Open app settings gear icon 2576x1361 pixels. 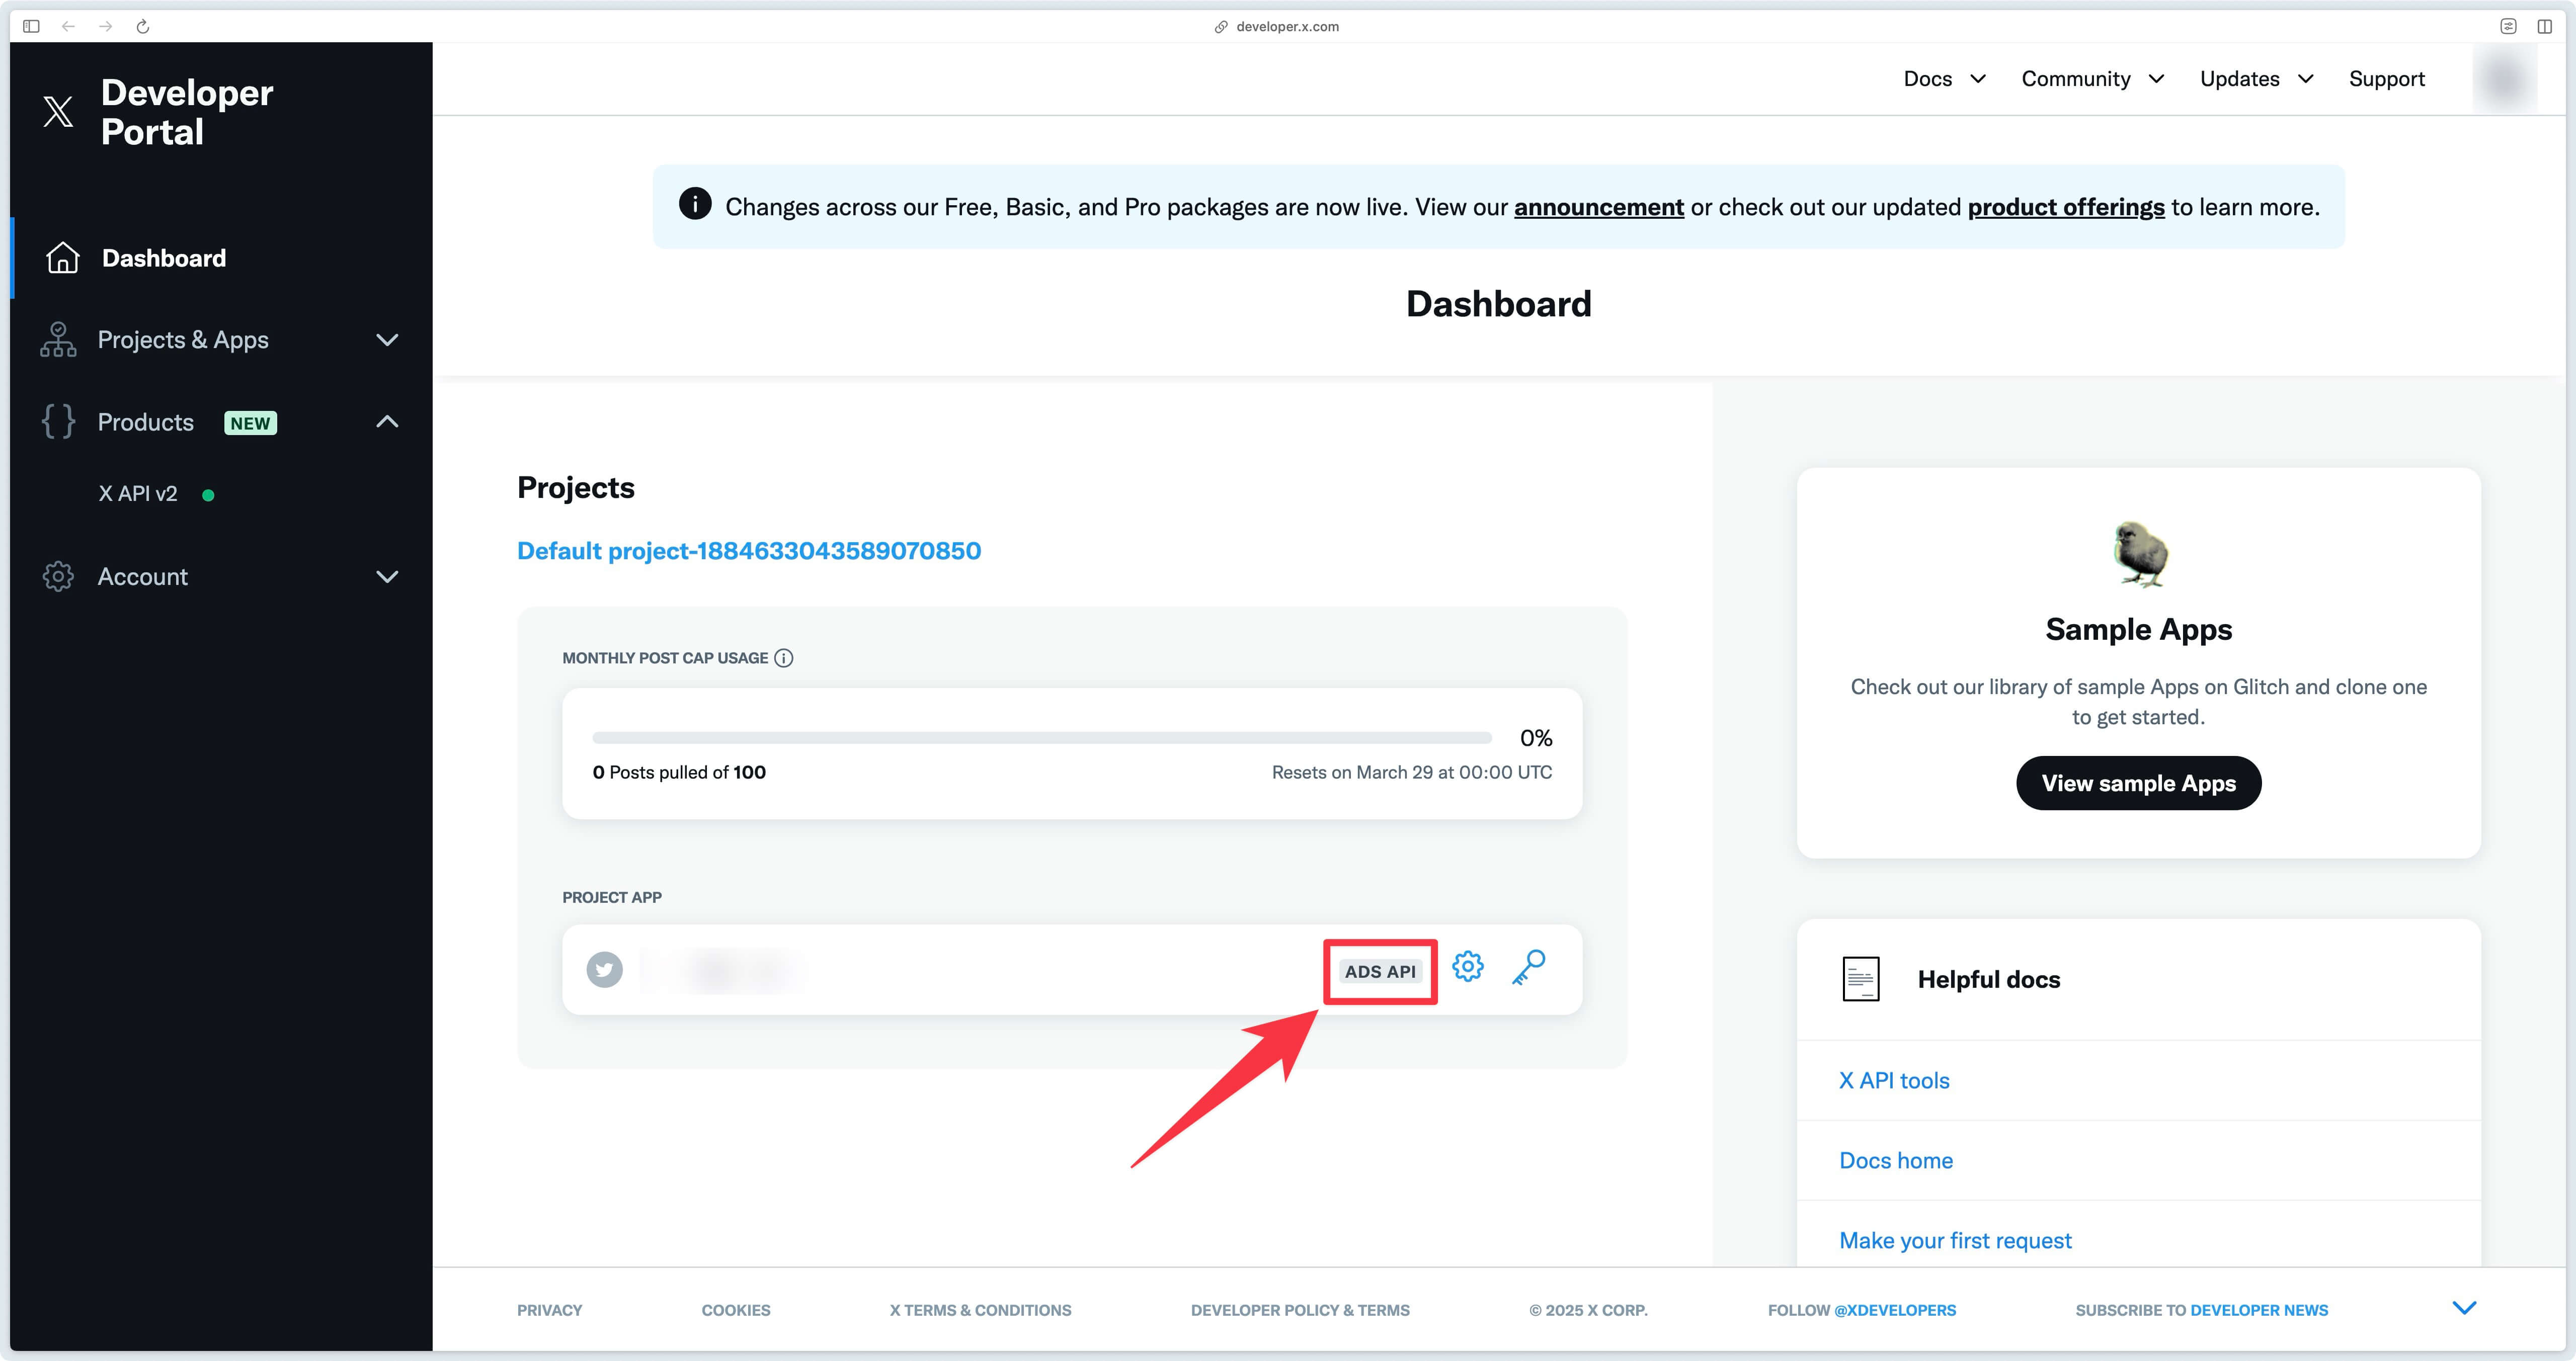point(1468,967)
